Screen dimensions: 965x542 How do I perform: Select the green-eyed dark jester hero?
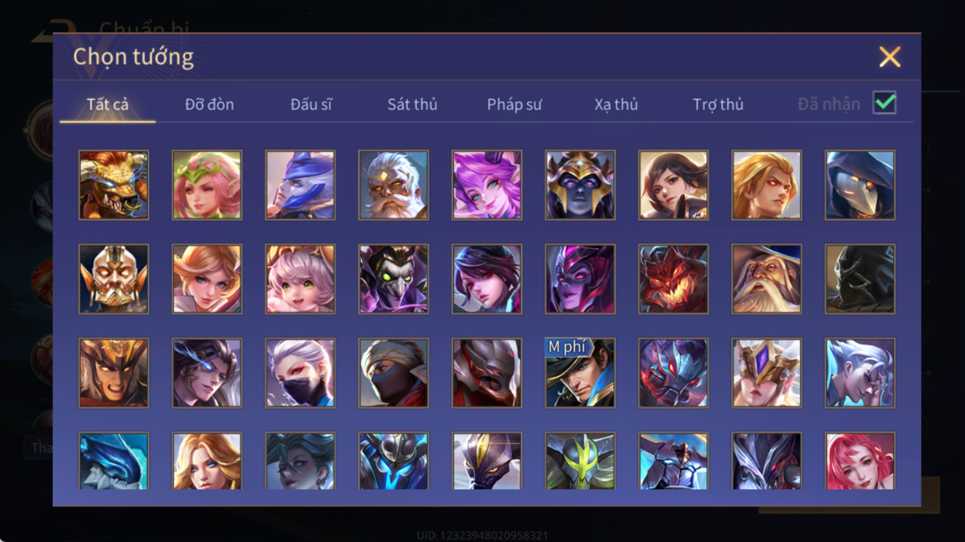(393, 279)
